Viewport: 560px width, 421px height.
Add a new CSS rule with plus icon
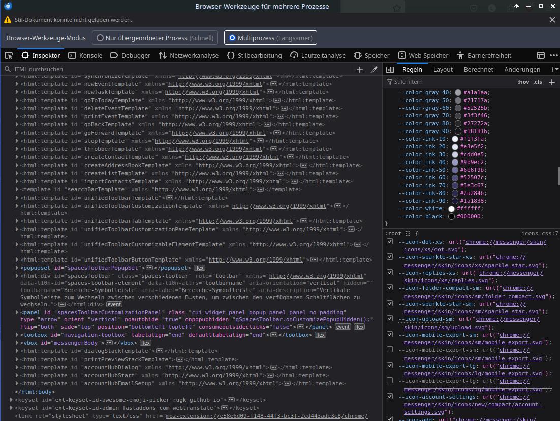[x=552, y=82]
